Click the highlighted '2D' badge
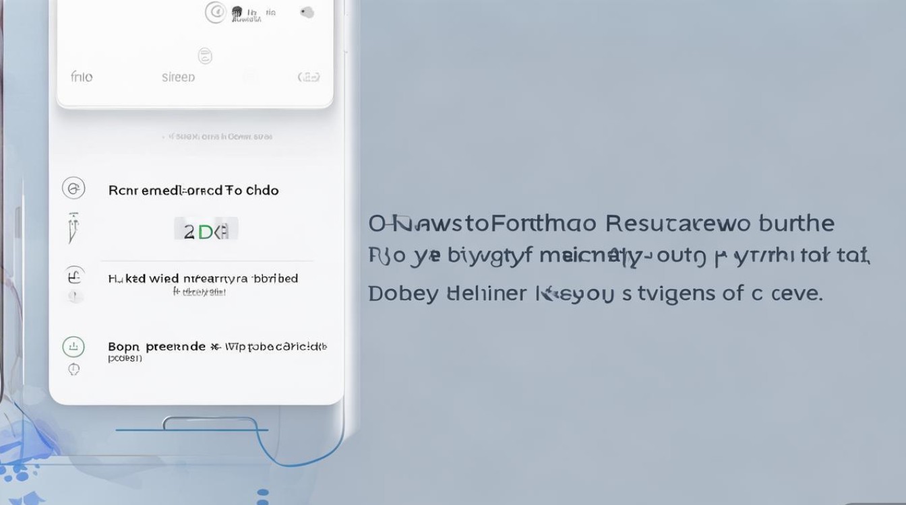 pyautogui.click(x=206, y=230)
